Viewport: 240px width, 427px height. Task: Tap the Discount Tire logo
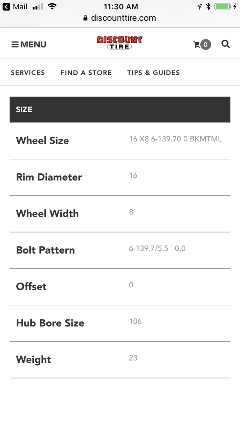pyautogui.click(x=120, y=43)
